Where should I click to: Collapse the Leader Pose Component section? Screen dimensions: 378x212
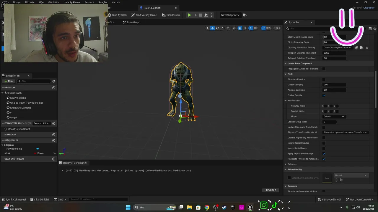click(x=286, y=64)
